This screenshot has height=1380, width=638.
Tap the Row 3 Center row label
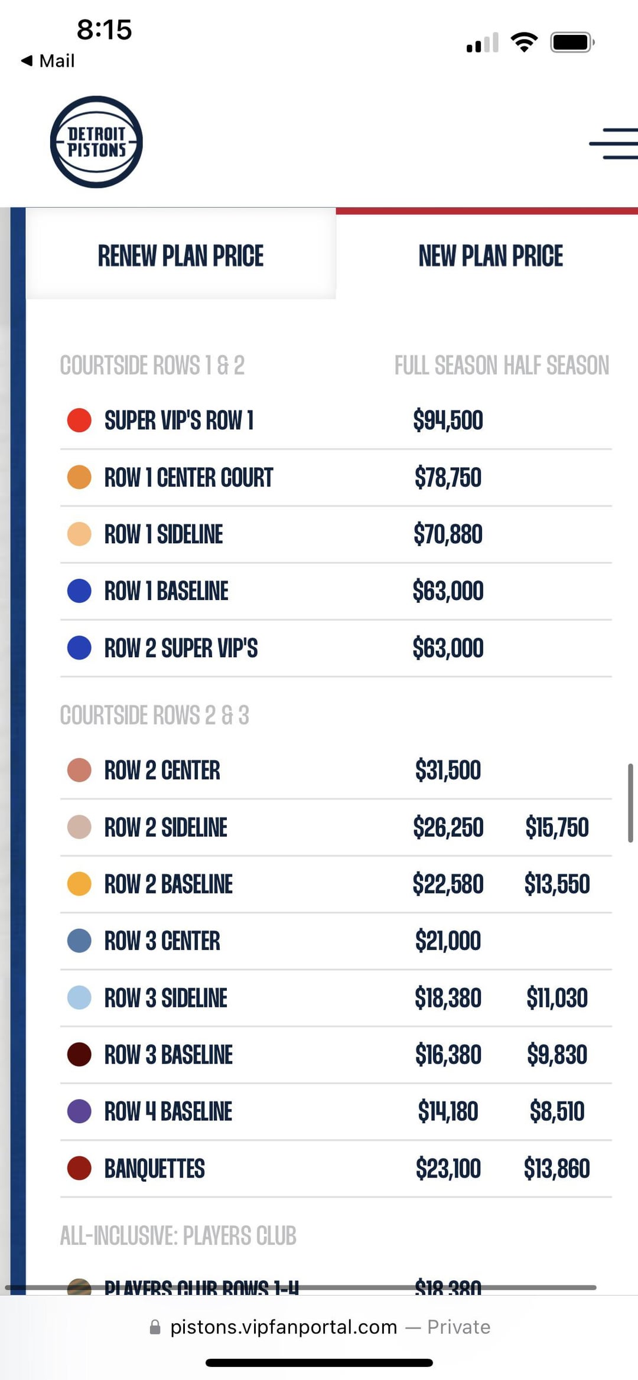pos(162,941)
